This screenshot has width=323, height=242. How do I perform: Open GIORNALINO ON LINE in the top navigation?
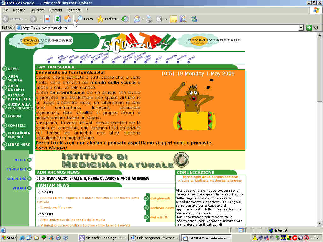click(x=139, y=56)
